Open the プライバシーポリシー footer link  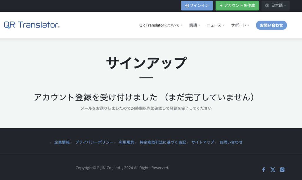[x=94, y=142]
